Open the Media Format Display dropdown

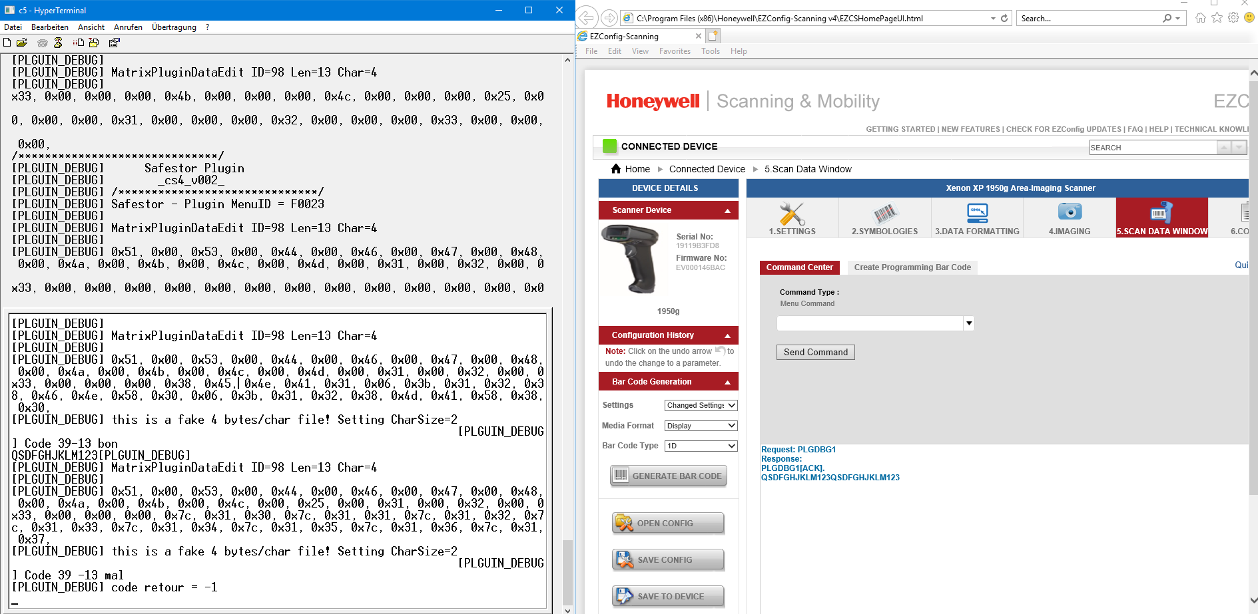coord(701,426)
